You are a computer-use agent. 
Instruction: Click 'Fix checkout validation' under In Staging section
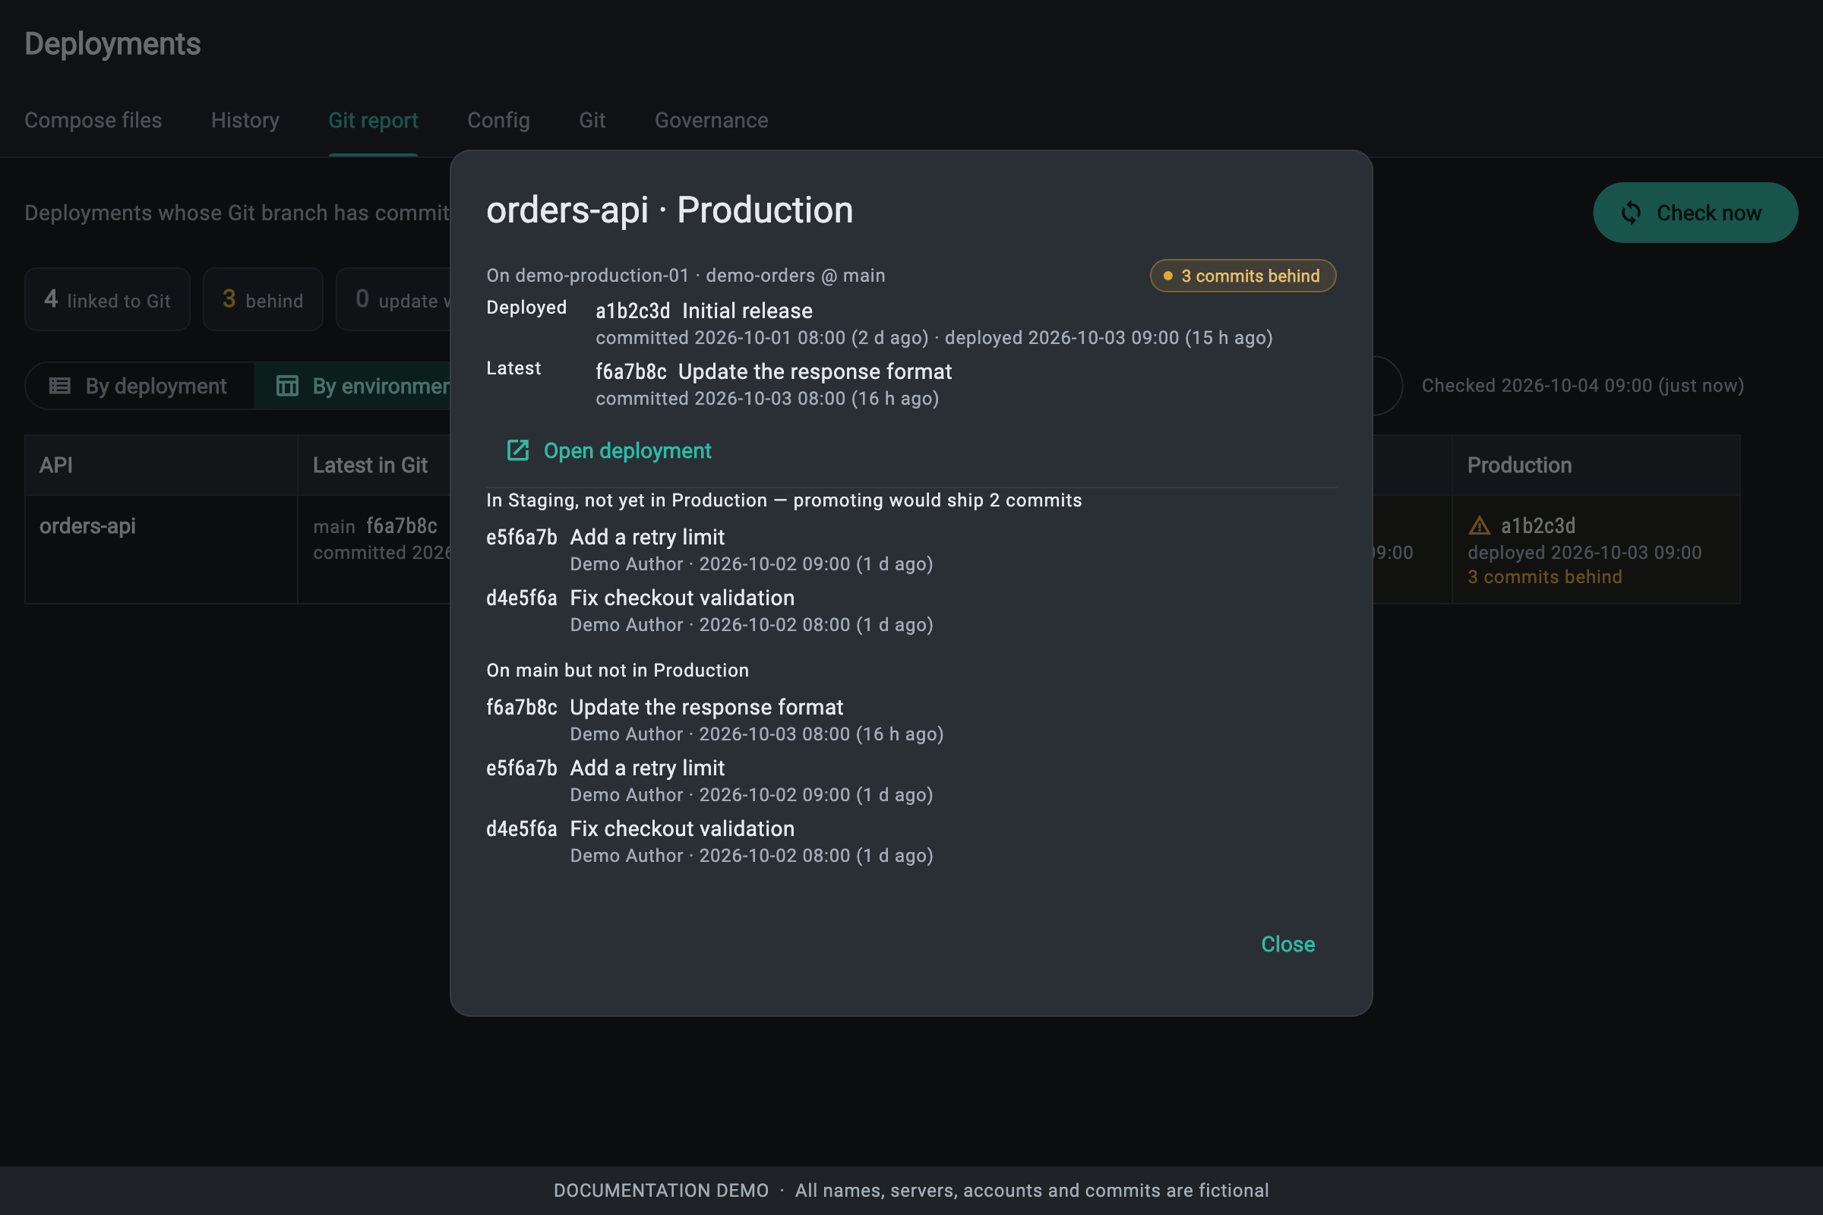coord(682,598)
